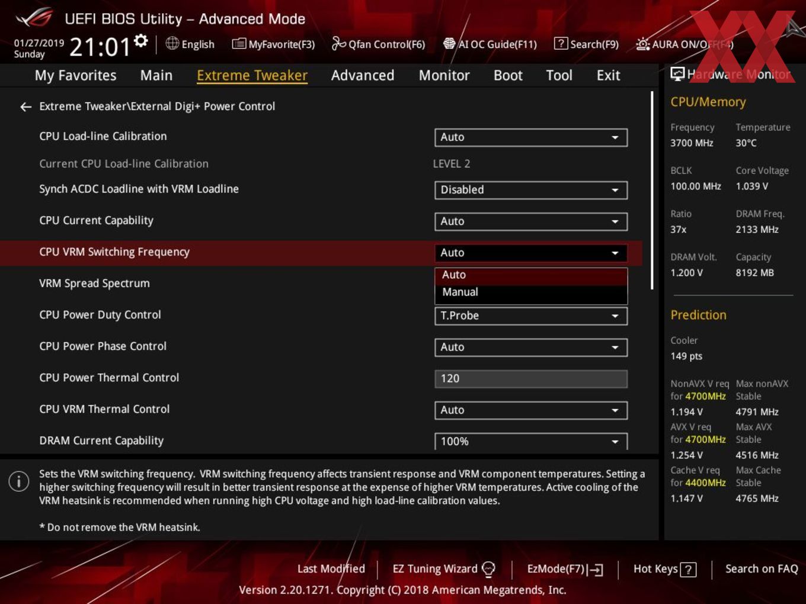Select the CPU VRM Thermal Control label

104,409
